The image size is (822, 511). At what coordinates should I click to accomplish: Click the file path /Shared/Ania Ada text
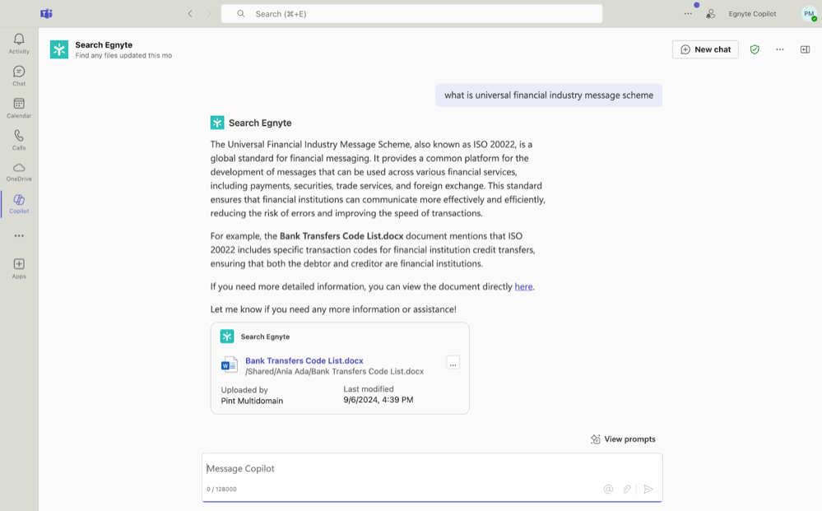(x=334, y=372)
